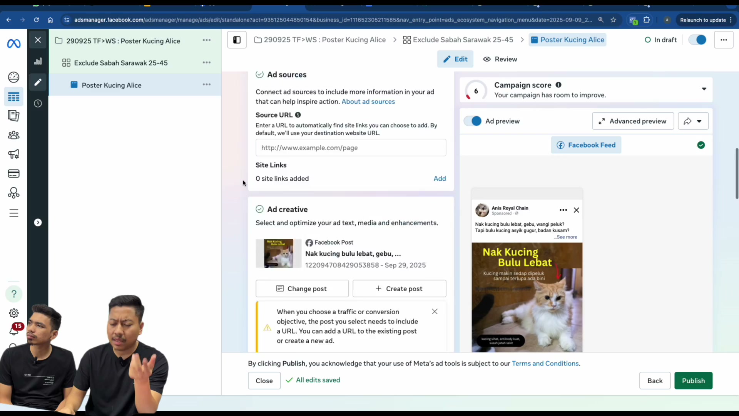Open the megaphone advertising settings icon

14,154
